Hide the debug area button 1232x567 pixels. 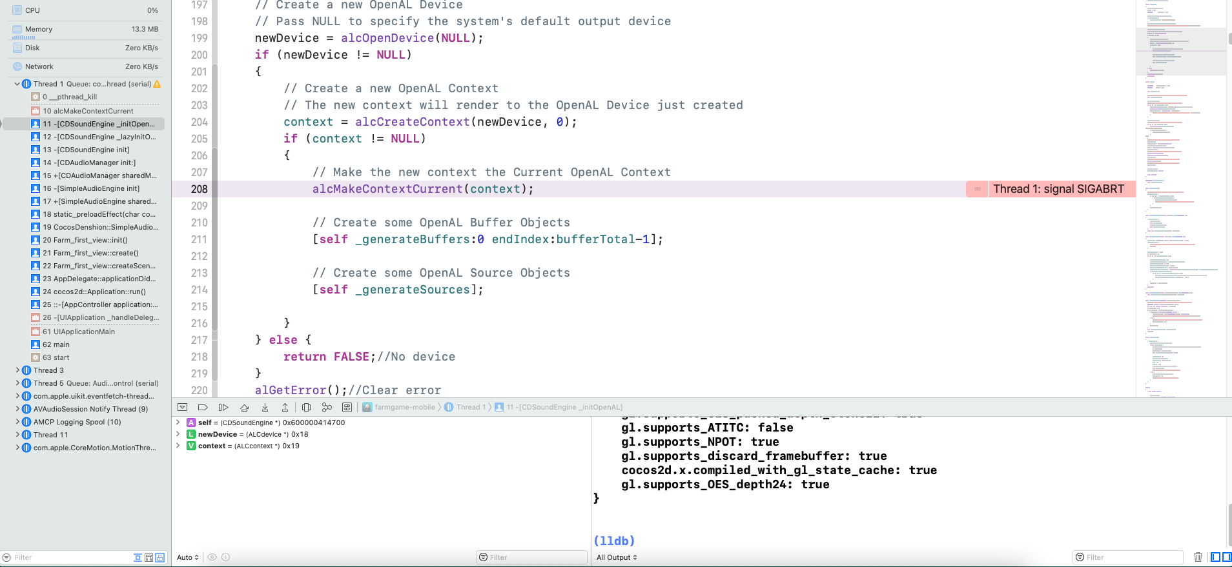coord(182,407)
